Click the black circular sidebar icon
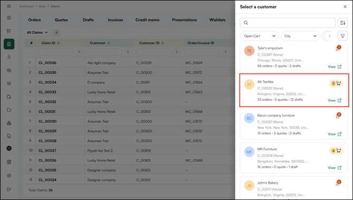353x200 pixels. pyautogui.click(x=9, y=148)
